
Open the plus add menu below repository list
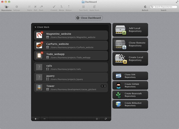click(x=36, y=119)
